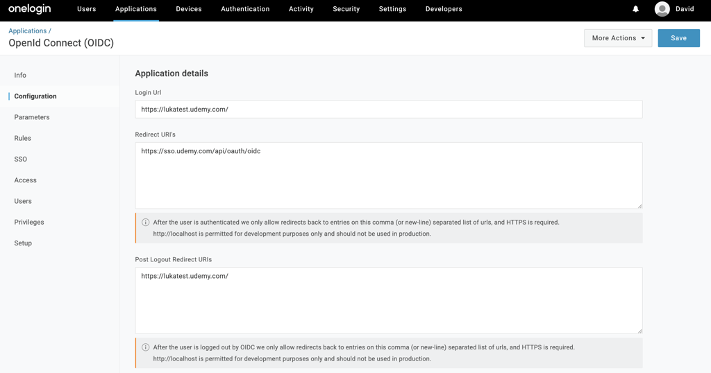Image resolution: width=711 pixels, height=373 pixels.
Task: Click the 'After the user is logged out' note
Action: tap(389, 353)
